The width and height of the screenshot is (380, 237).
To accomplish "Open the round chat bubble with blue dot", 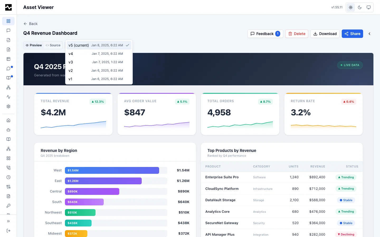I will tap(8, 68).
